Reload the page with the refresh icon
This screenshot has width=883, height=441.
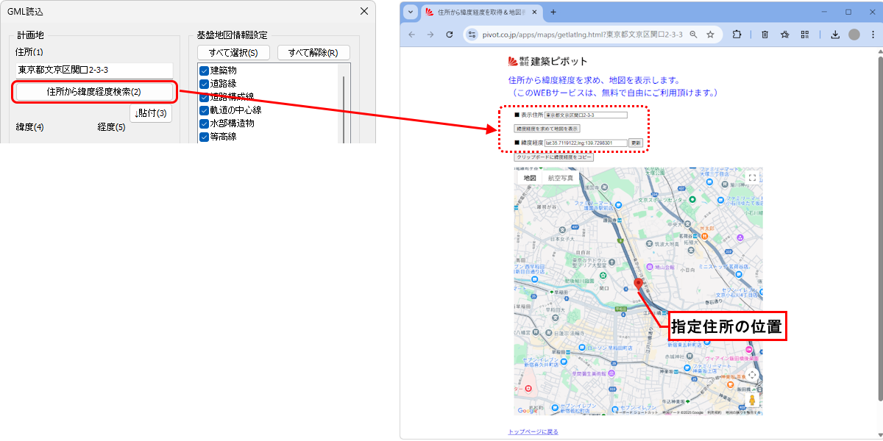(450, 35)
